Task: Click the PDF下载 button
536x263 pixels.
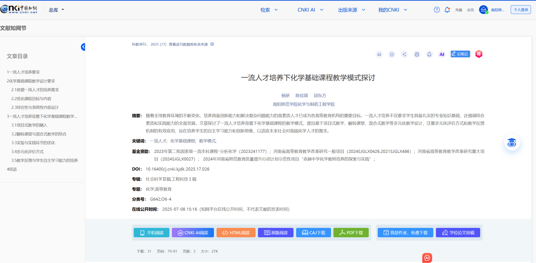Action: click(x=351, y=233)
